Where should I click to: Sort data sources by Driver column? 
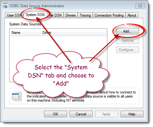coord(73,33)
